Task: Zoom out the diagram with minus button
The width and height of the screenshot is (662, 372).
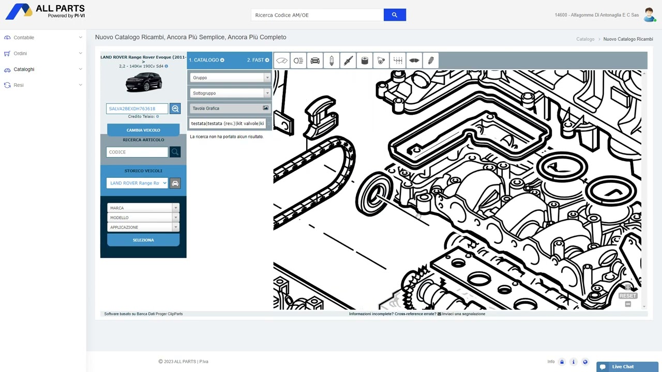Action: tap(628, 304)
